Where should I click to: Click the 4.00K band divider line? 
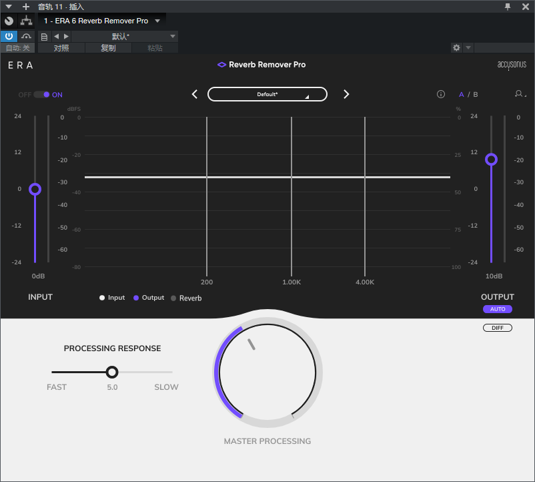click(365, 196)
